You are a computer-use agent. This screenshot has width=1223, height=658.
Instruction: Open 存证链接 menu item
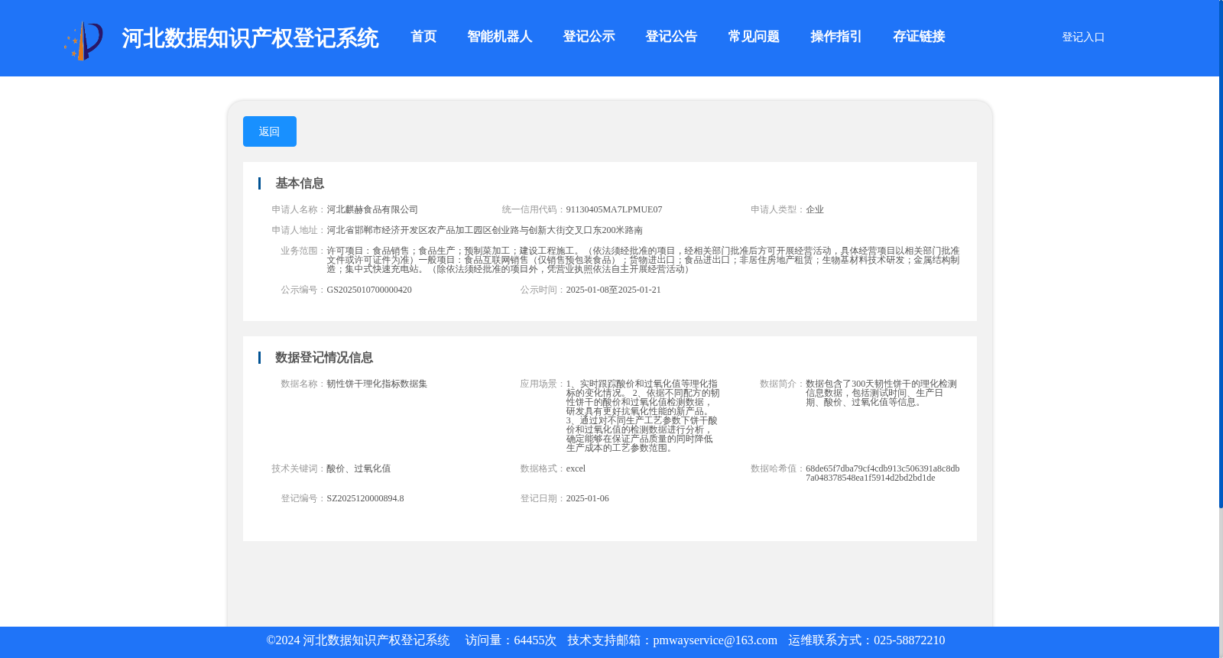pyautogui.click(x=919, y=37)
